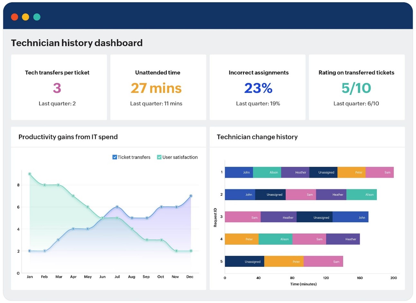Viewport: 416px width, 303px height.
Task: Click the green window dot icon
Action: [37, 17]
